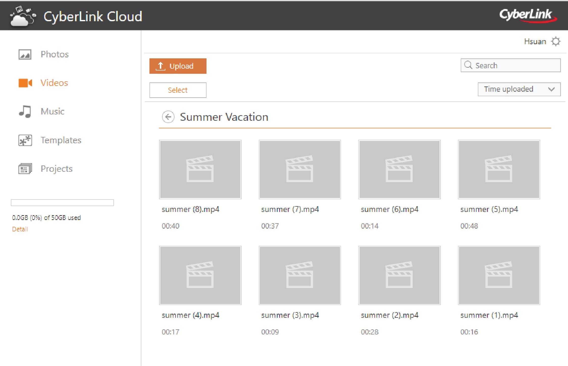
Task: Click the summer (6).mp4 file name
Action: pos(390,209)
